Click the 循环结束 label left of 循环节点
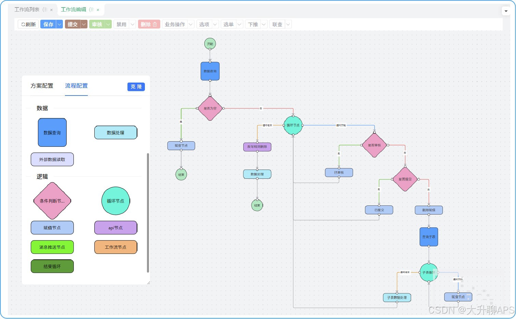 coord(267,125)
